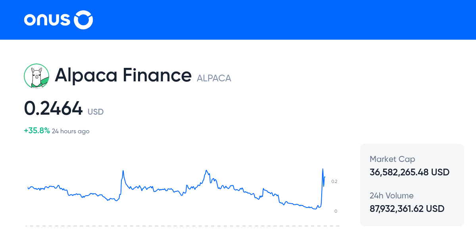476x250 pixels.
Task: Click the Alpaca Finance title
Action: tap(124, 75)
